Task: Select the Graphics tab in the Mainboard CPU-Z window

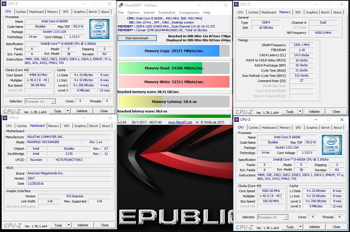Action: point(80,126)
